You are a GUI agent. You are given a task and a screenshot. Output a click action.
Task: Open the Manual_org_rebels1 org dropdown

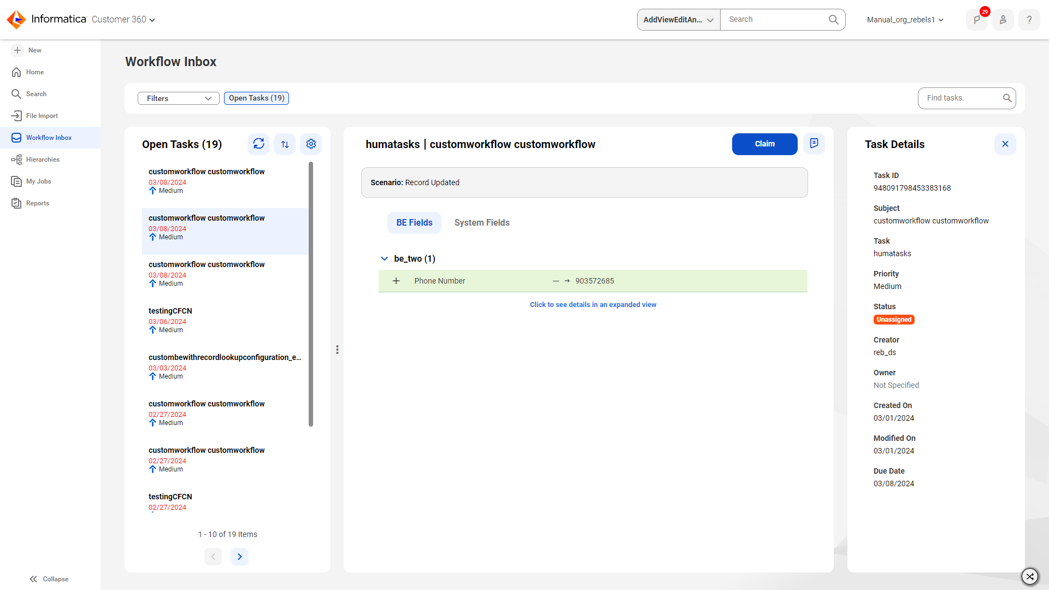point(905,20)
